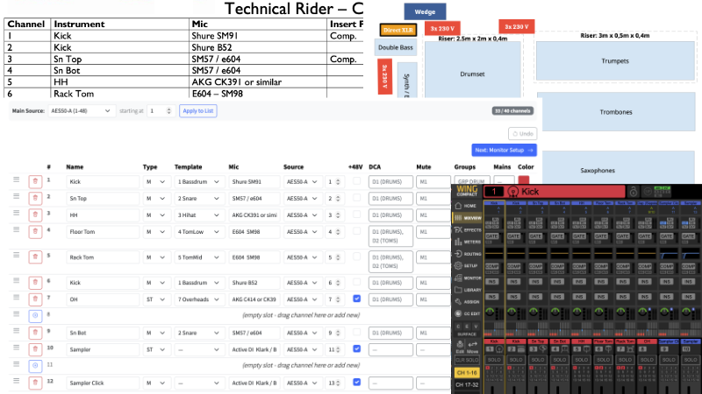Disable +48V for OH row

356,299
